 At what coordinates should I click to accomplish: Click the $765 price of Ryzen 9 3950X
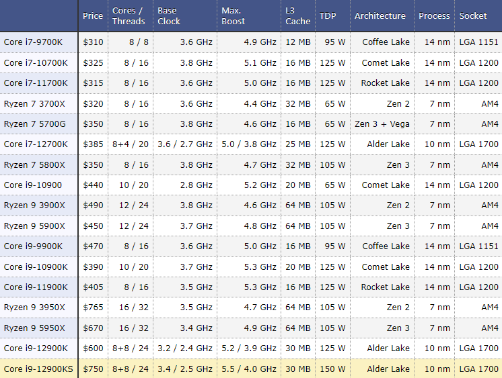(x=93, y=307)
